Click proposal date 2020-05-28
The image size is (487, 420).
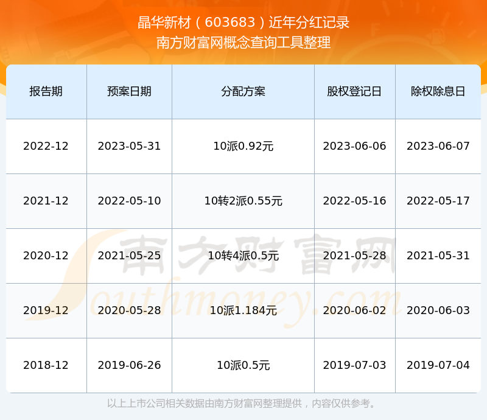pos(129,310)
